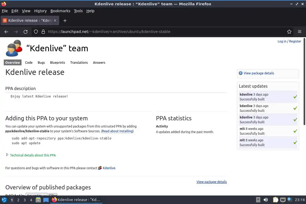This screenshot has height=204, width=306.
Task: Click the show desktop taskbar icon
Action: tap(46, 200)
